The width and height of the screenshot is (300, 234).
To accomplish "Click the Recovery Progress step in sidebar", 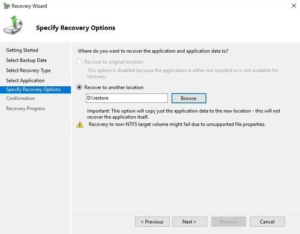I will coord(26,108).
